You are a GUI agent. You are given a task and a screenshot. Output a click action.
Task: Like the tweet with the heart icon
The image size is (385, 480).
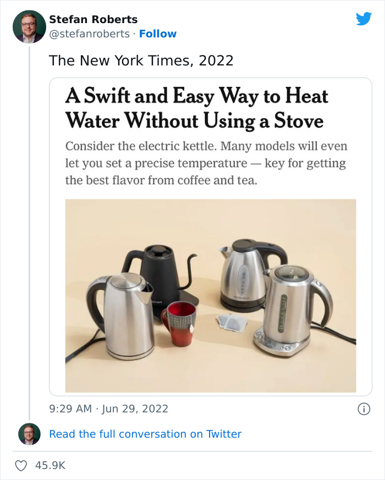(x=21, y=466)
